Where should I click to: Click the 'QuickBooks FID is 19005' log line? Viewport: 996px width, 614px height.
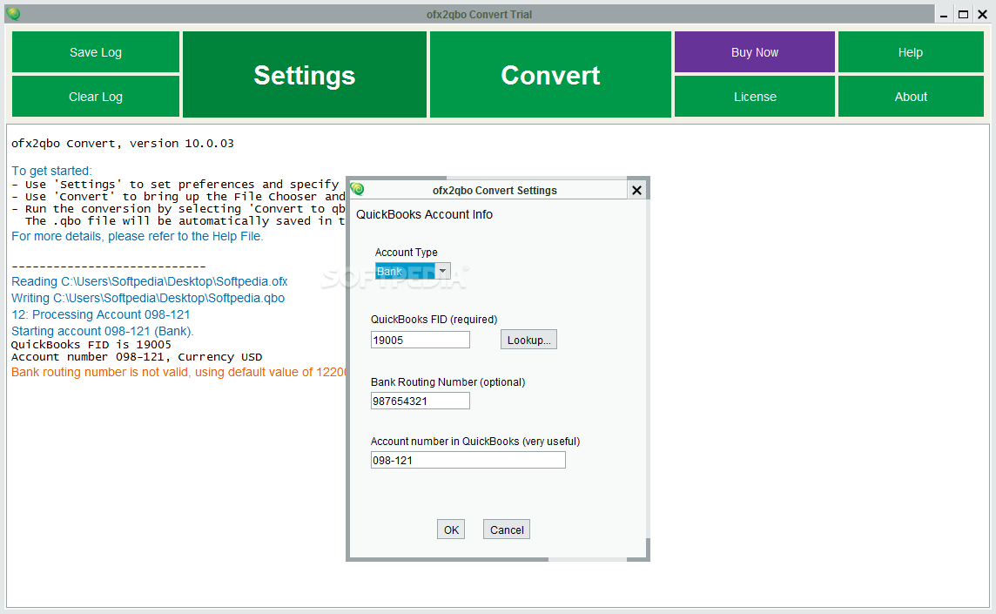(x=91, y=345)
